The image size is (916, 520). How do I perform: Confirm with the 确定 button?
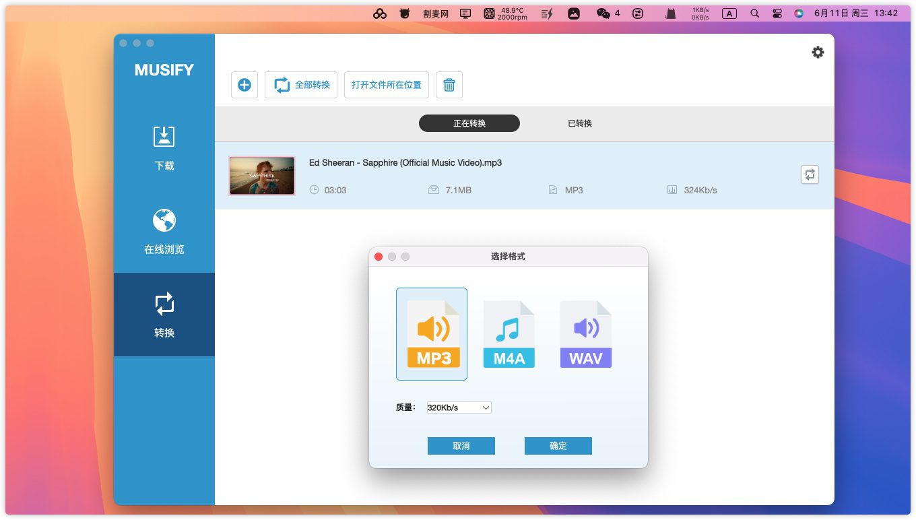pos(558,446)
